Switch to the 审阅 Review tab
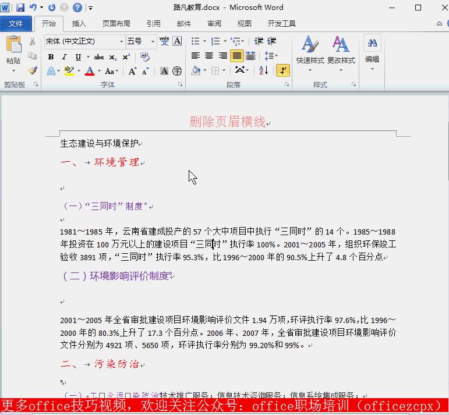The height and width of the screenshot is (415, 449). [x=214, y=23]
